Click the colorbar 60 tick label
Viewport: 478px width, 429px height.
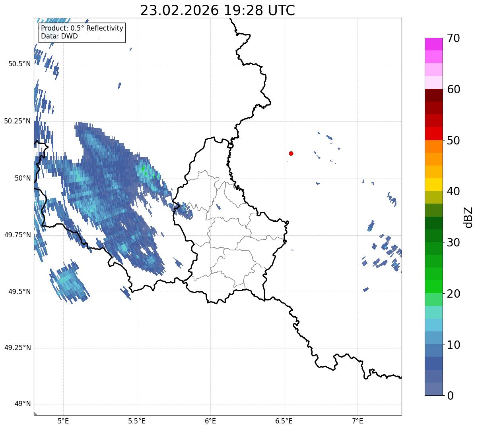(453, 89)
